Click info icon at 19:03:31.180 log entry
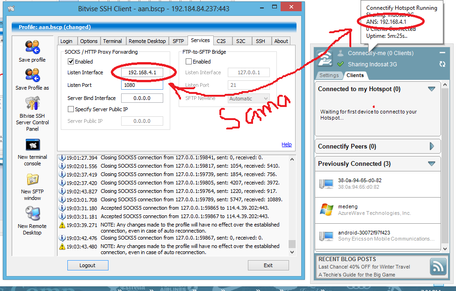 [x=62, y=208]
